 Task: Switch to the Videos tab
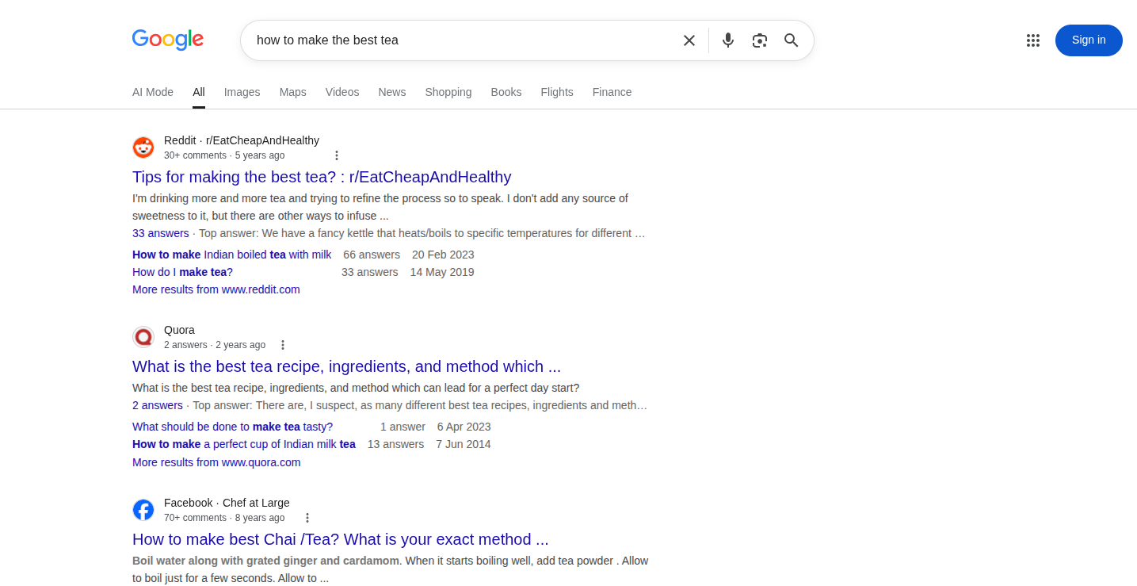[342, 92]
